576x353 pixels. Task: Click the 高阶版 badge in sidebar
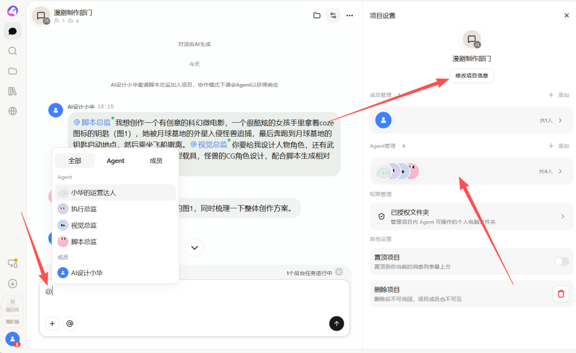point(13,321)
